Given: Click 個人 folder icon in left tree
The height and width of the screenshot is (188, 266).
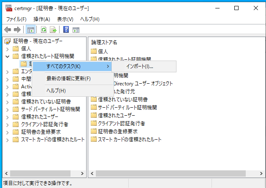Looking at the screenshot, I should (x=16, y=49).
